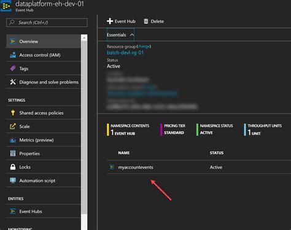This screenshot has width=291, height=230.
Task: Open the Scale settings item
Action: [44, 126]
